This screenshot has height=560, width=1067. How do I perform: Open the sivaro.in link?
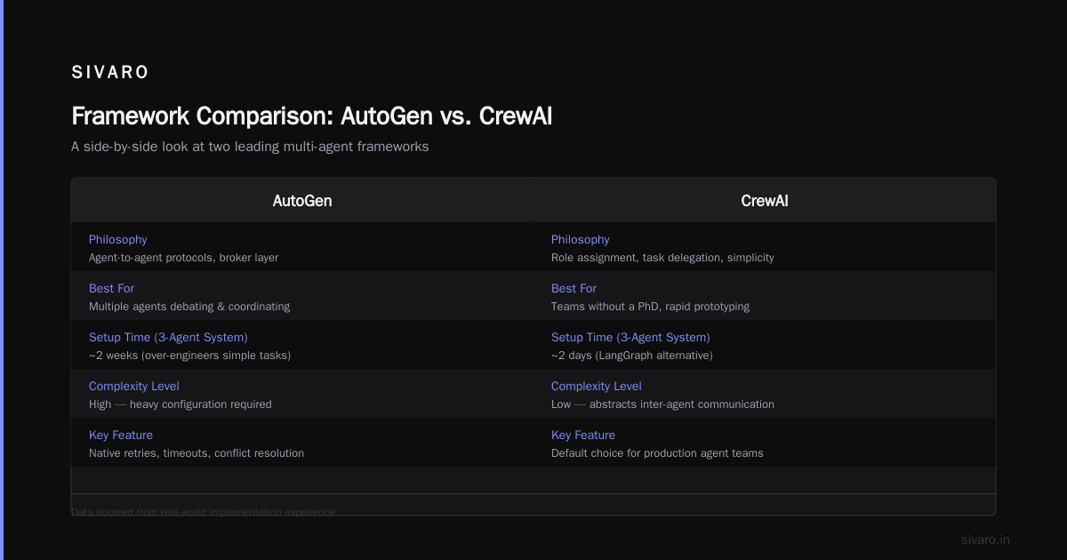(x=986, y=540)
